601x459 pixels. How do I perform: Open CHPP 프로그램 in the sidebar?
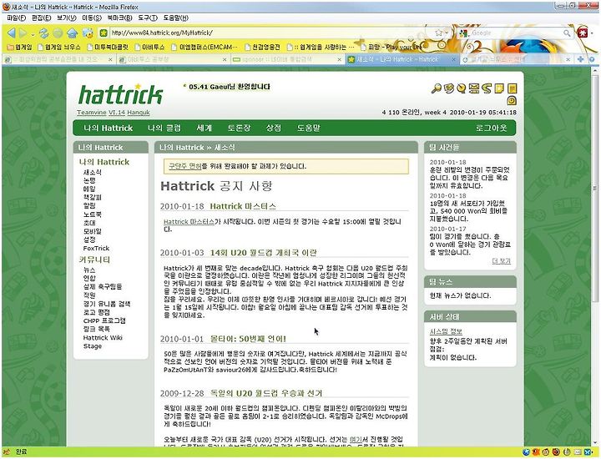tap(104, 320)
